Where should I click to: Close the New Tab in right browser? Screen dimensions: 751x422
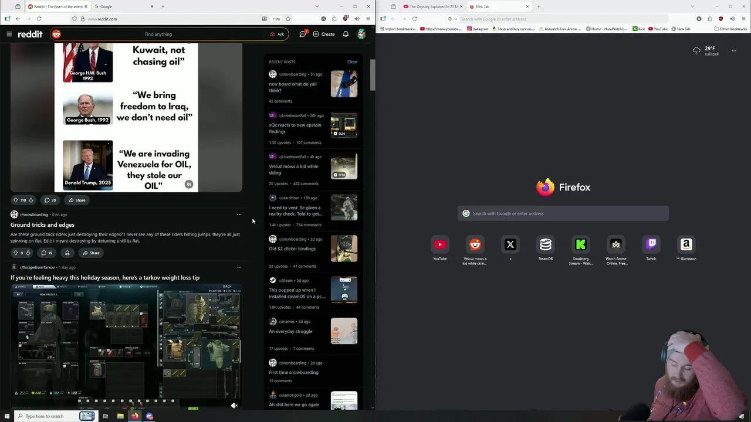527,6
